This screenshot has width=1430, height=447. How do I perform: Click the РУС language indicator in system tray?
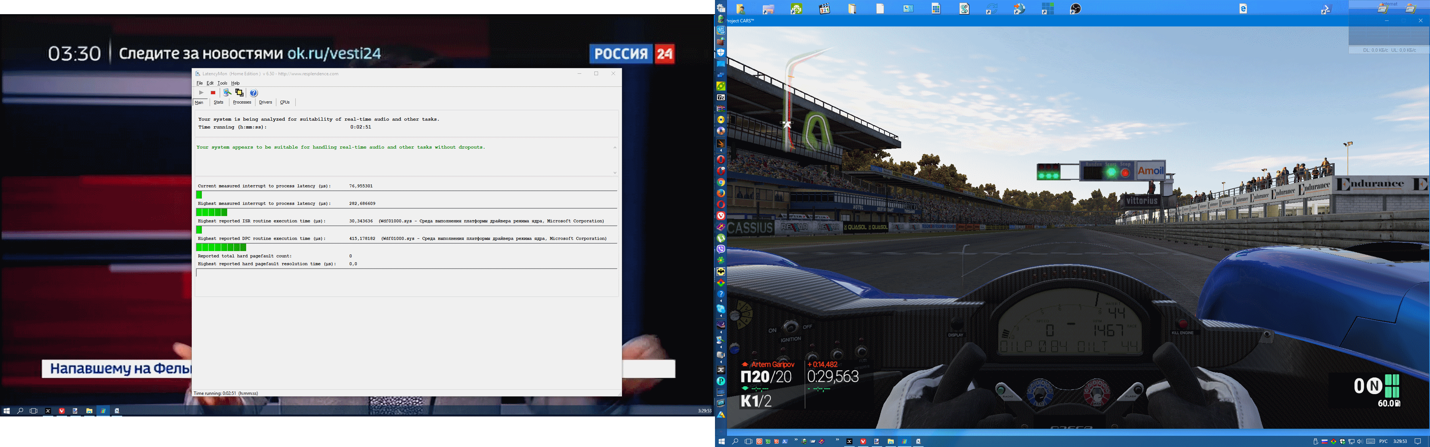click(1383, 441)
